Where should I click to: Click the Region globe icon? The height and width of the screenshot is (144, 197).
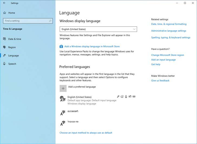4,47
